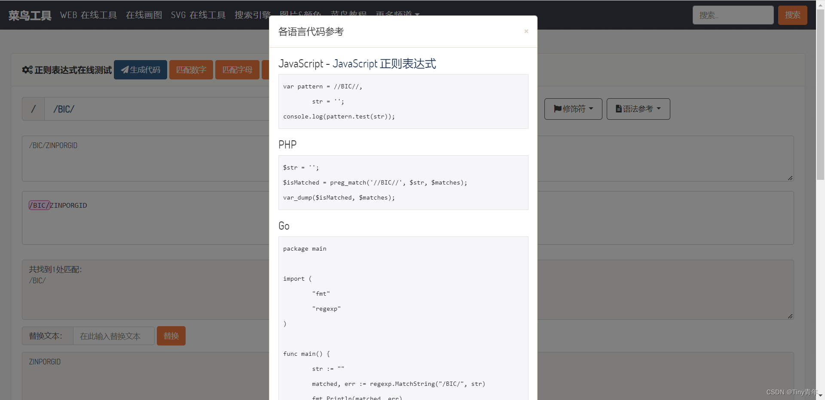Screen dimensions: 825x400
Task: Focus the 替换文本 input field
Action: 114,336
